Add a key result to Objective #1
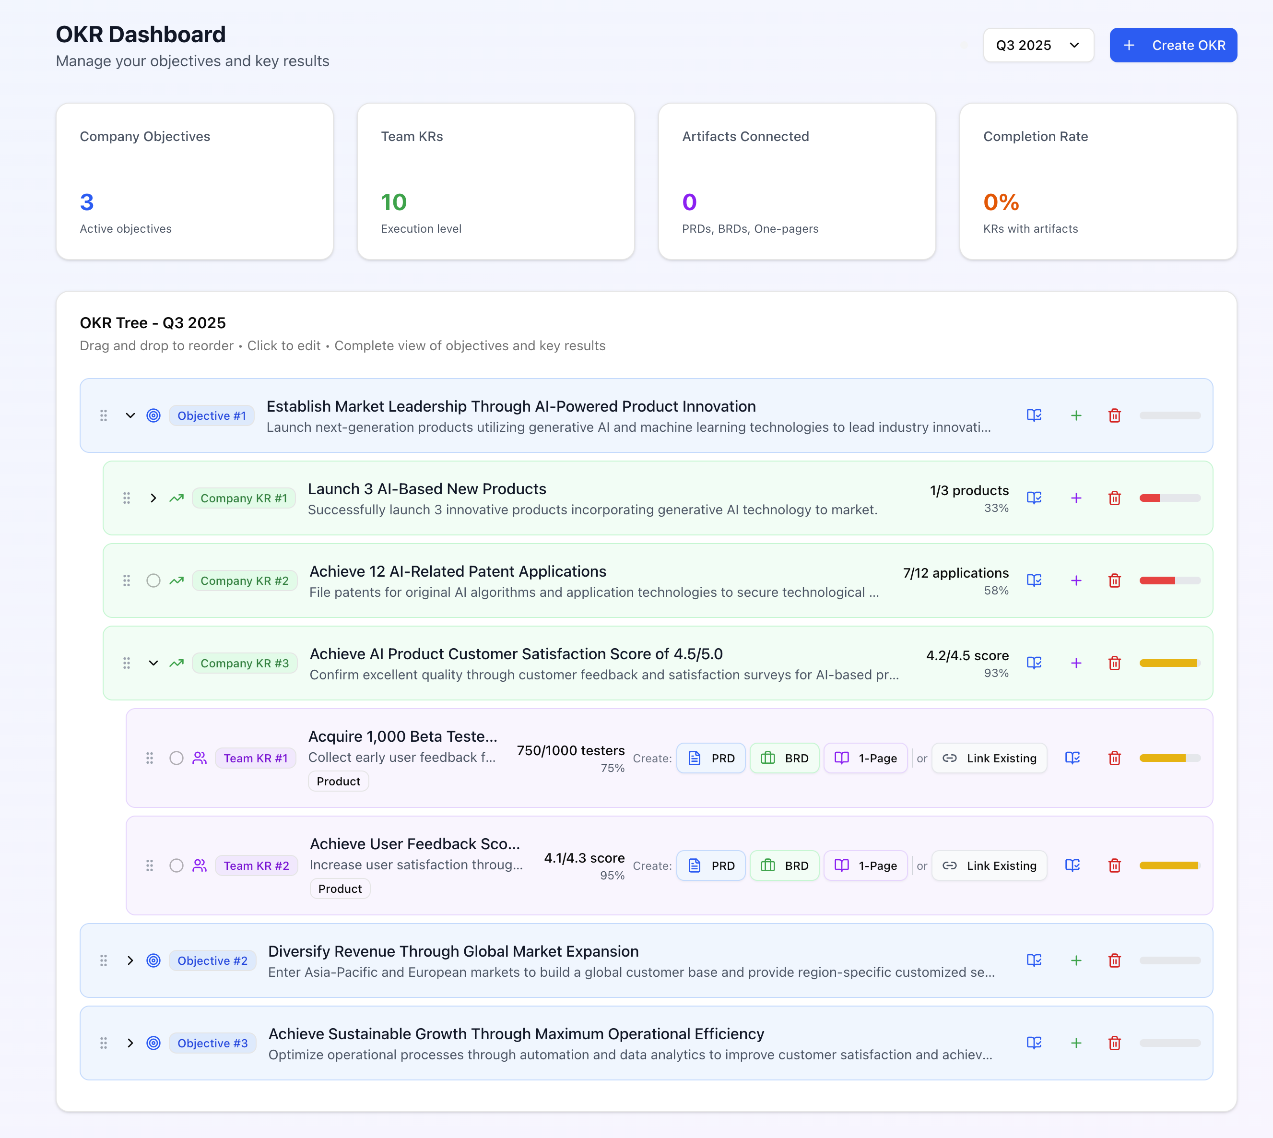The height and width of the screenshot is (1138, 1273). point(1076,415)
